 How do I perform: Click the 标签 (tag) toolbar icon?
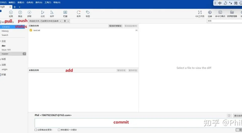[88, 14]
